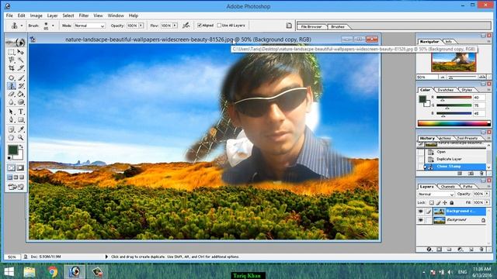Switch to the Channels tab
Viewport: 497px width, 279px height.
click(x=447, y=187)
